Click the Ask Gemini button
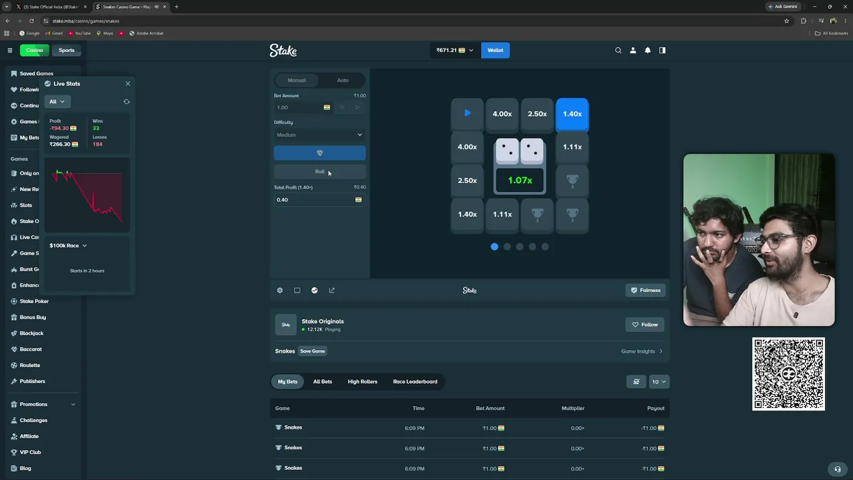 (783, 7)
